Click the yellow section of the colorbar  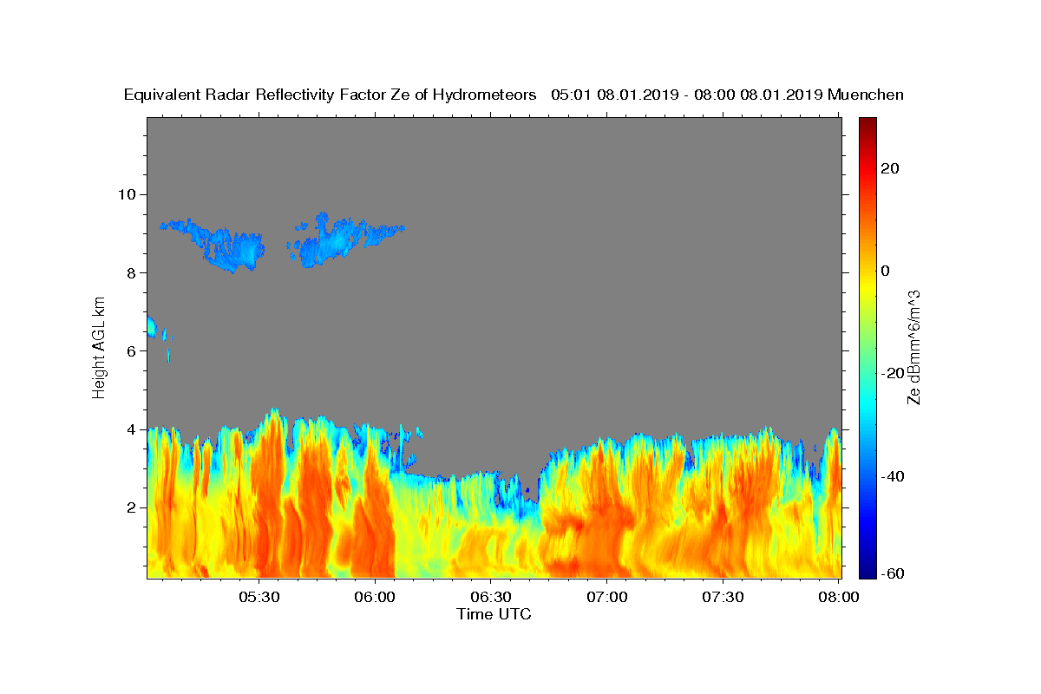click(867, 286)
